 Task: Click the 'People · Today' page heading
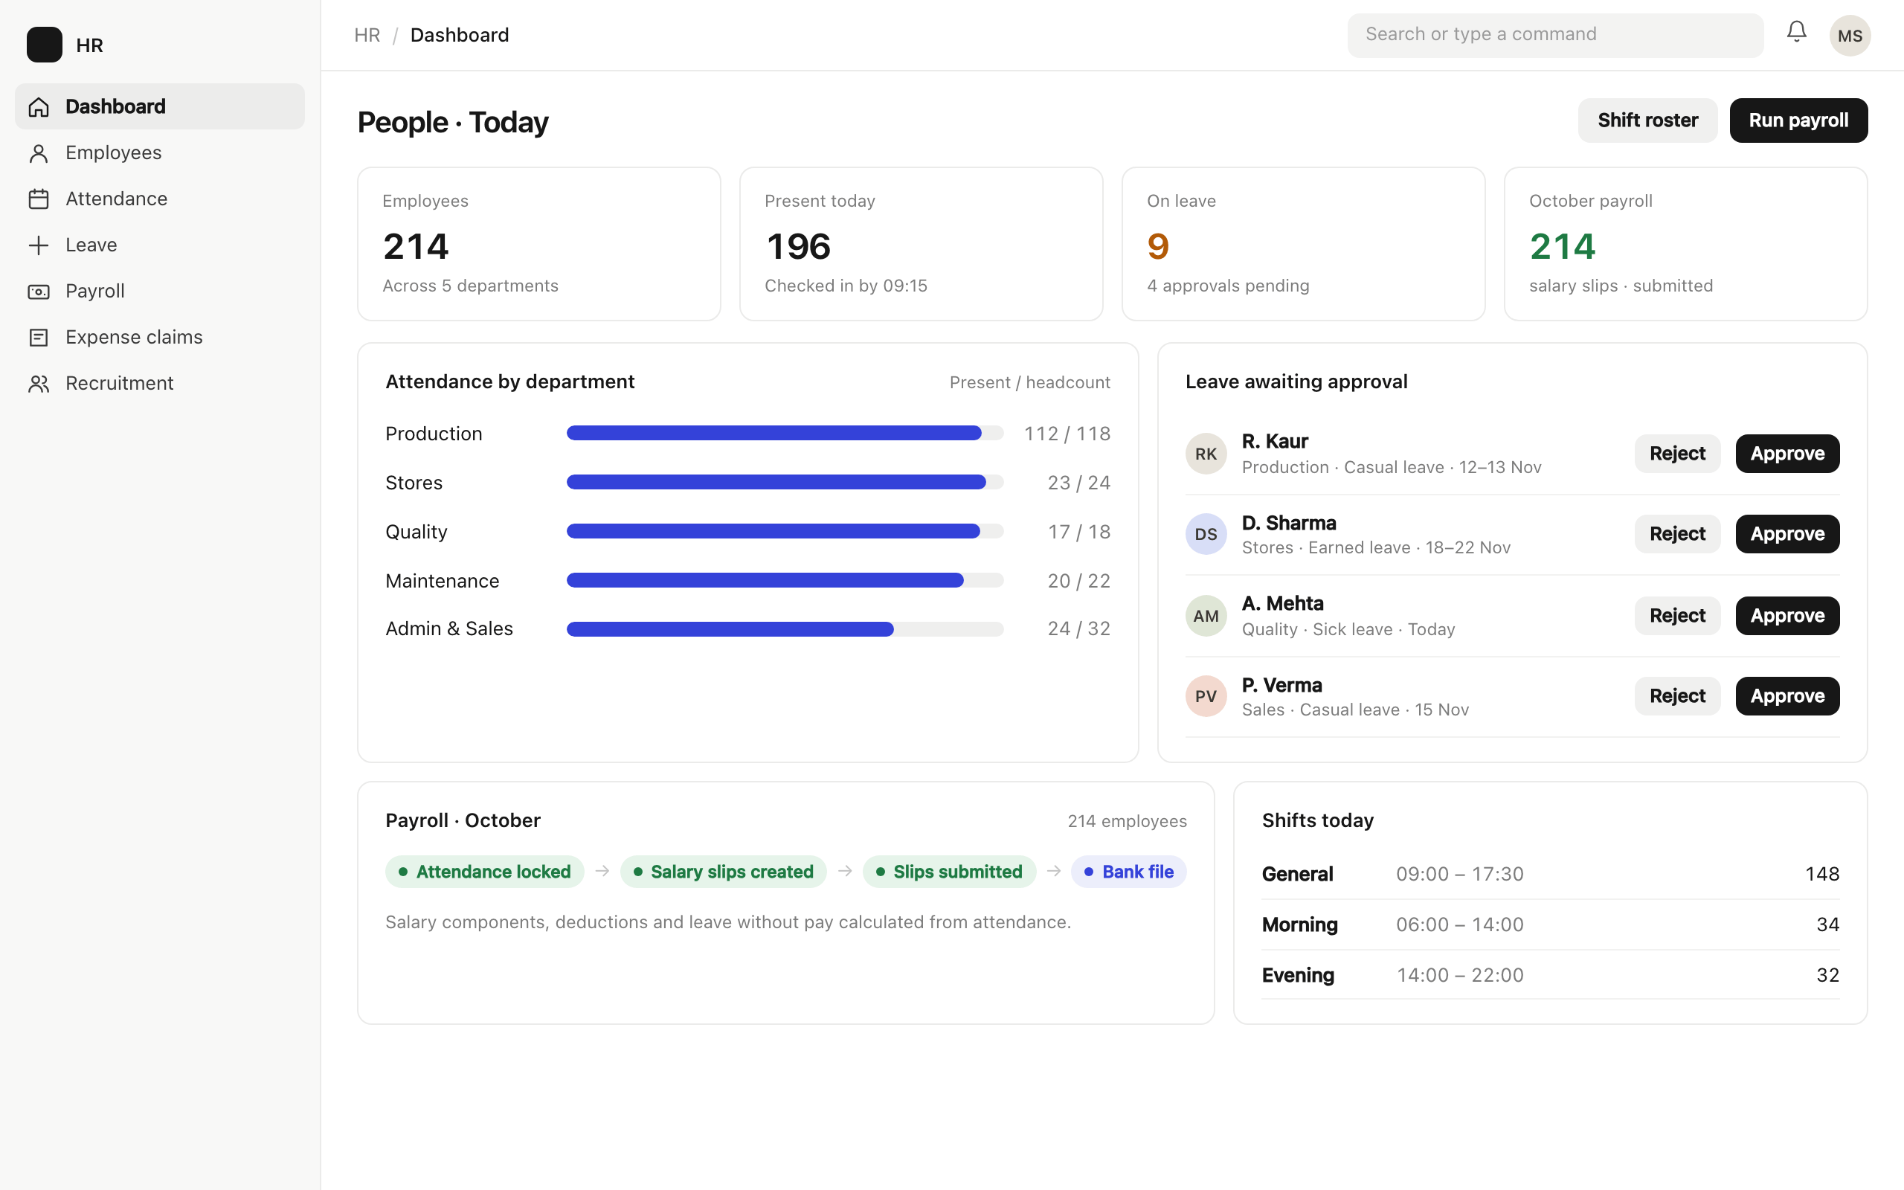[453, 123]
